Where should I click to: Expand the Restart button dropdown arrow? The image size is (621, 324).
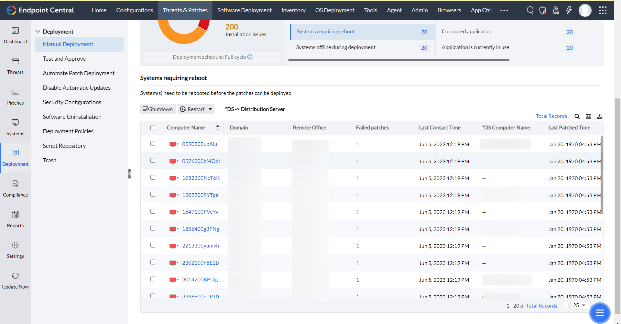coord(210,109)
